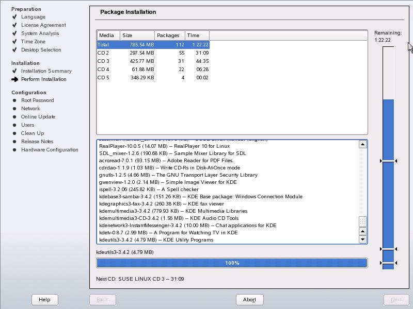Viewport: 413px width, 309px height.
Task: Click the Installation Summary step label
Action: tap(46, 71)
